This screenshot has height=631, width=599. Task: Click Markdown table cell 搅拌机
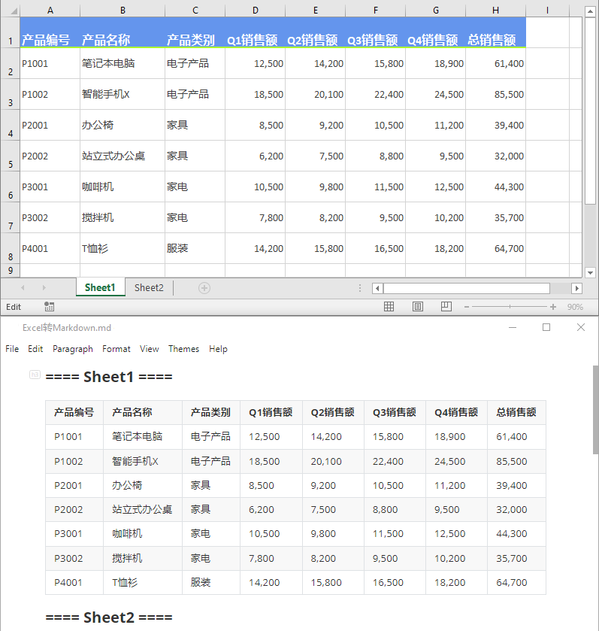143,558
